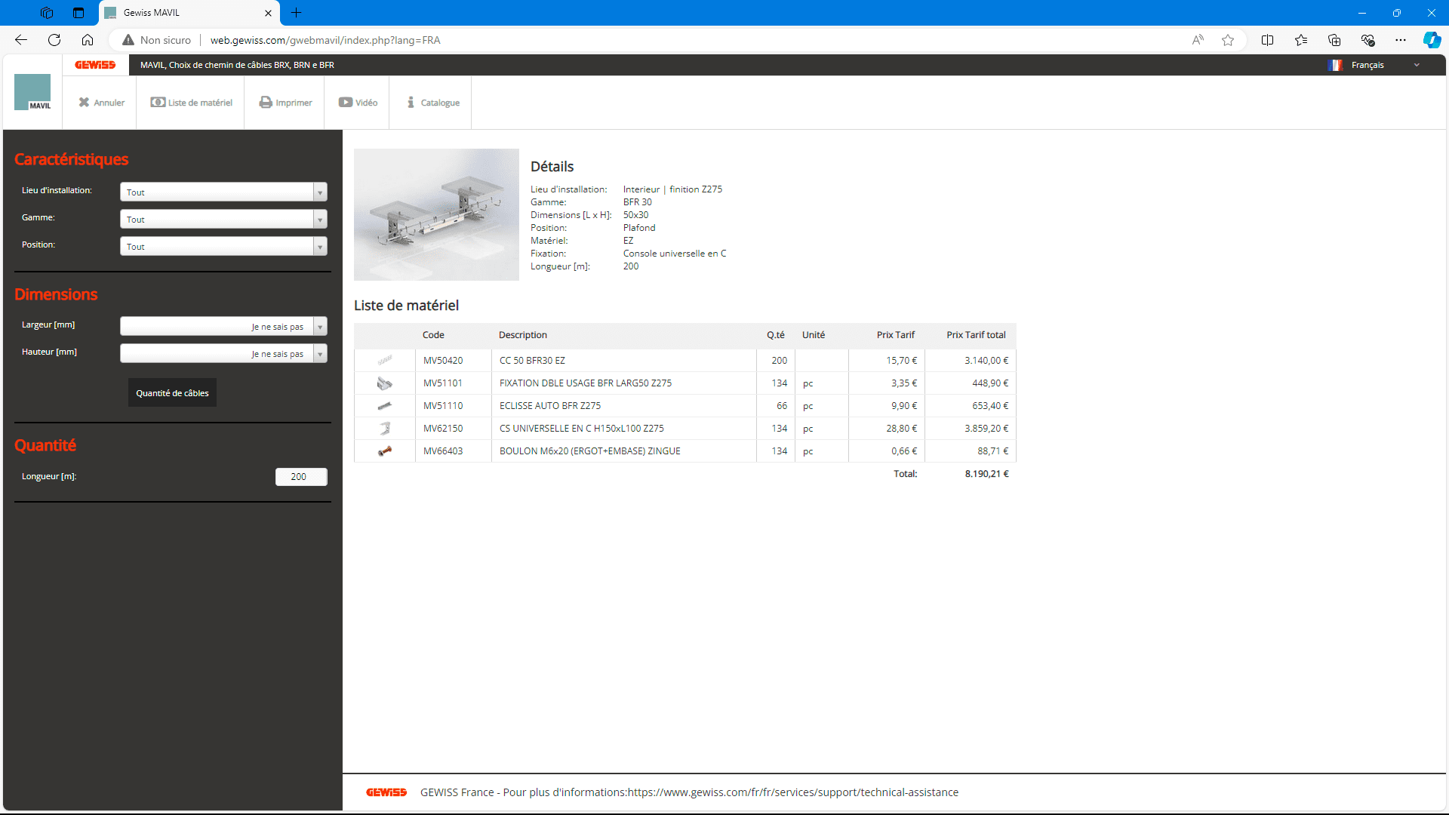Click BOULON M6x20 (ERGOT+EMBASE) ZINGUE
The image size is (1449, 815).
590,451
